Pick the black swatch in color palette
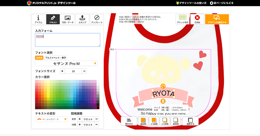The height and width of the screenshot is (136, 260). tap(98, 108)
